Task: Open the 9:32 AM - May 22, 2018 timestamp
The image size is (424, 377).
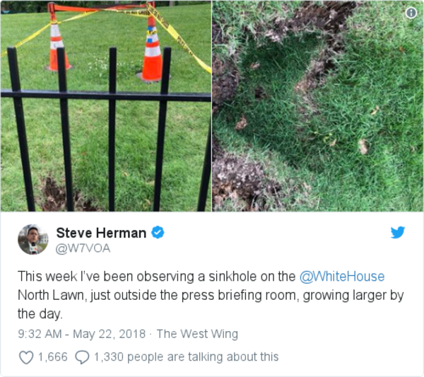Action: tap(82, 334)
